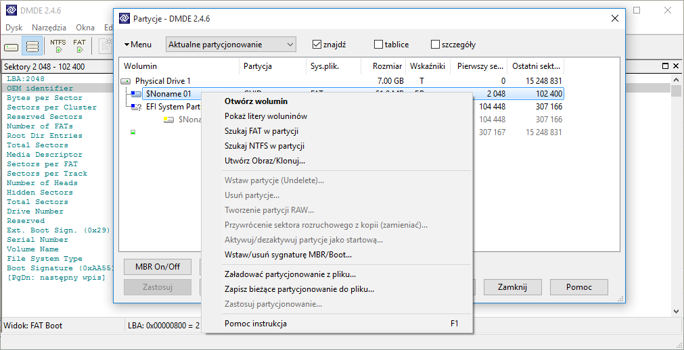Click the cluster map icon beside FAT
684x350 pixels.
[x=105, y=46]
